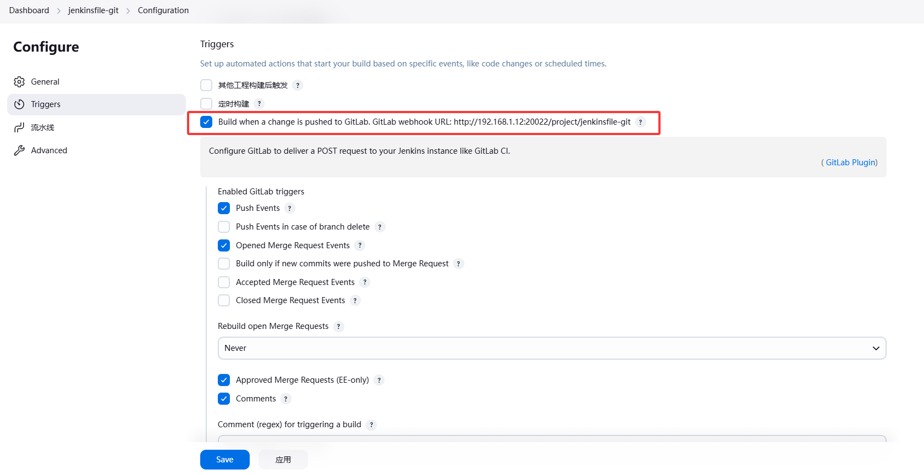Click the 应用 apply button
The height and width of the screenshot is (475, 924).
click(x=283, y=460)
